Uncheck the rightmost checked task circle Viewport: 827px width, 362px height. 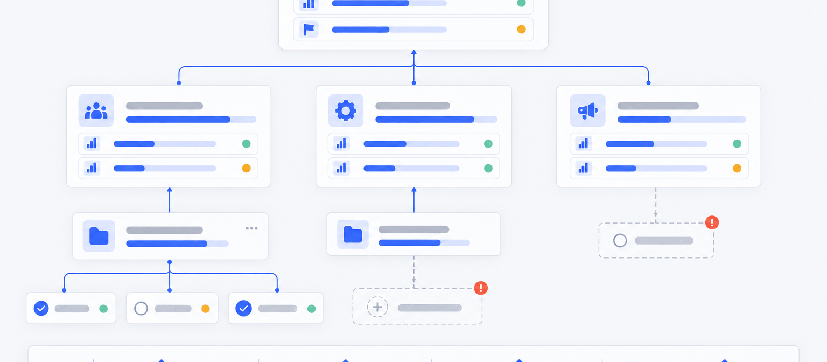coord(244,309)
